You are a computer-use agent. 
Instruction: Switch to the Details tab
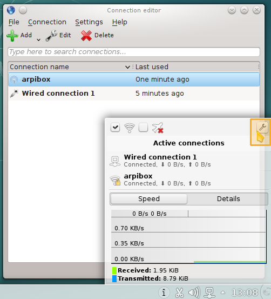[228, 199]
